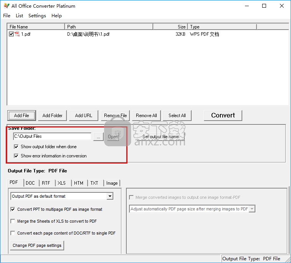Switch to the DOC tab
This screenshot has width=291, height=263.
click(32, 183)
